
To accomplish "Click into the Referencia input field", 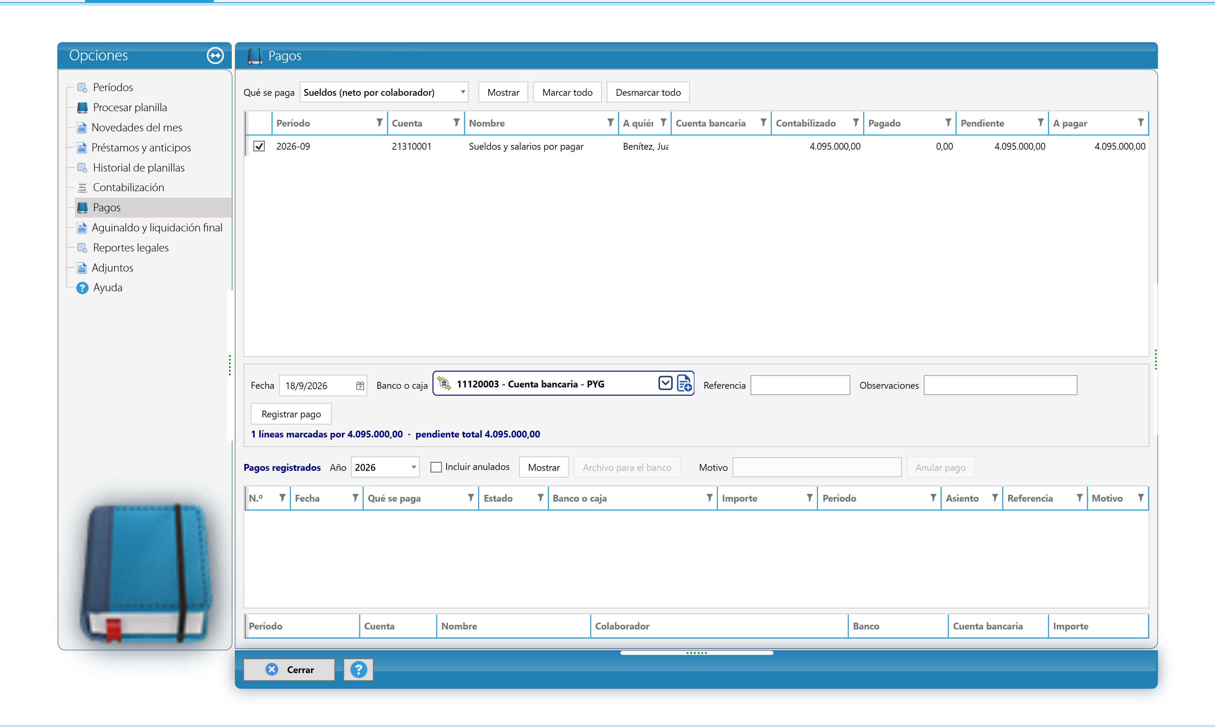I will point(800,385).
